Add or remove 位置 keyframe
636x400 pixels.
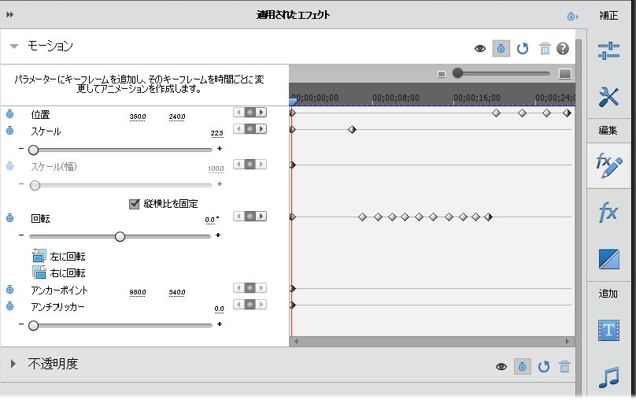(250, 113)
